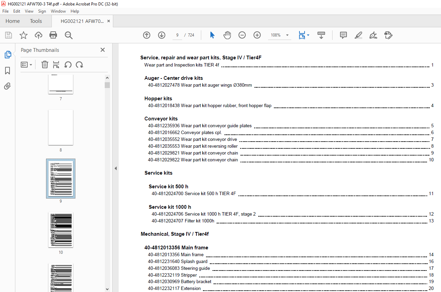441x292 pixels.
Task: Select the page 8 thumbnail
Action: pyautogui.click(x=61, y=127)
